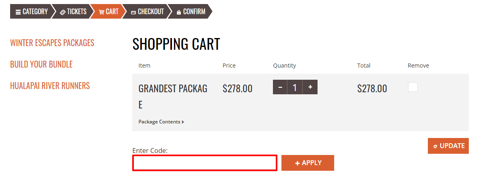The image size is (483, 174).
Task: Click the Apply code button
Action: coord(308,163)
